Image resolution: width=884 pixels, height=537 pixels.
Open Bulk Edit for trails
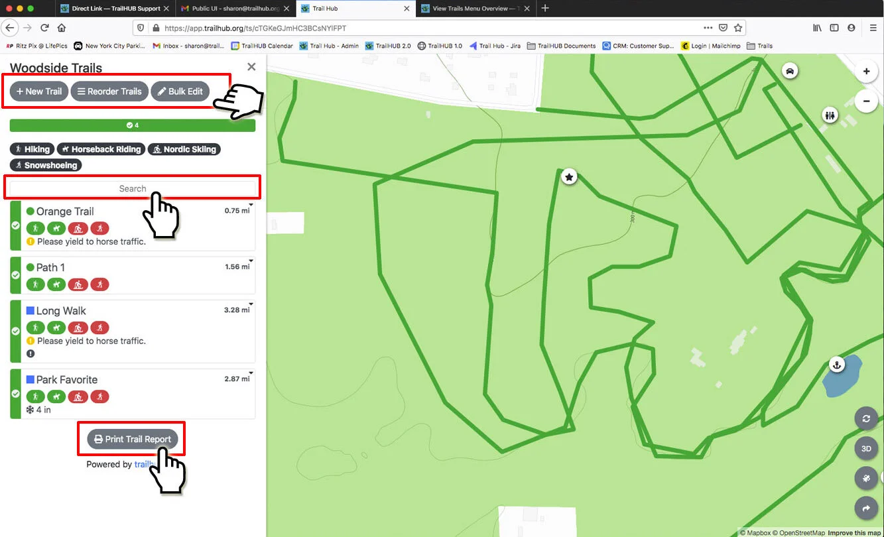tap(180, 91)
